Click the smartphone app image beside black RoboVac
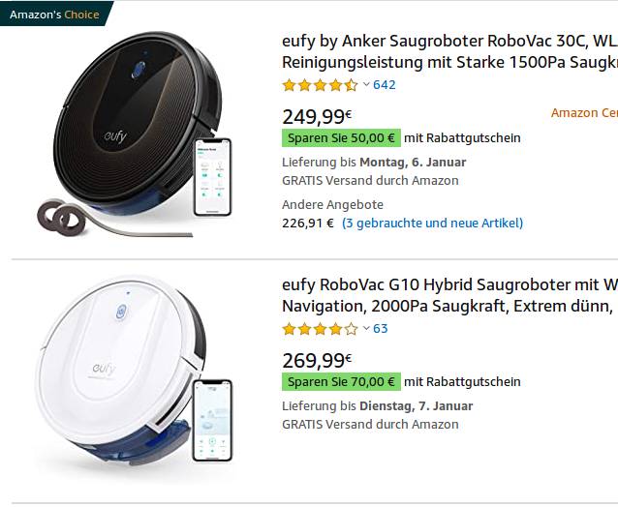 213,177
